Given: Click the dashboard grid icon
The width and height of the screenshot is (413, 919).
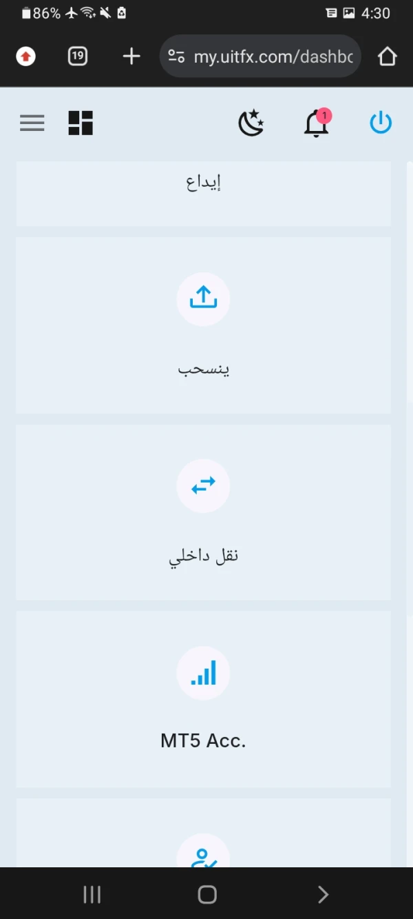Looking at the screenshot, I should [81, 122].
